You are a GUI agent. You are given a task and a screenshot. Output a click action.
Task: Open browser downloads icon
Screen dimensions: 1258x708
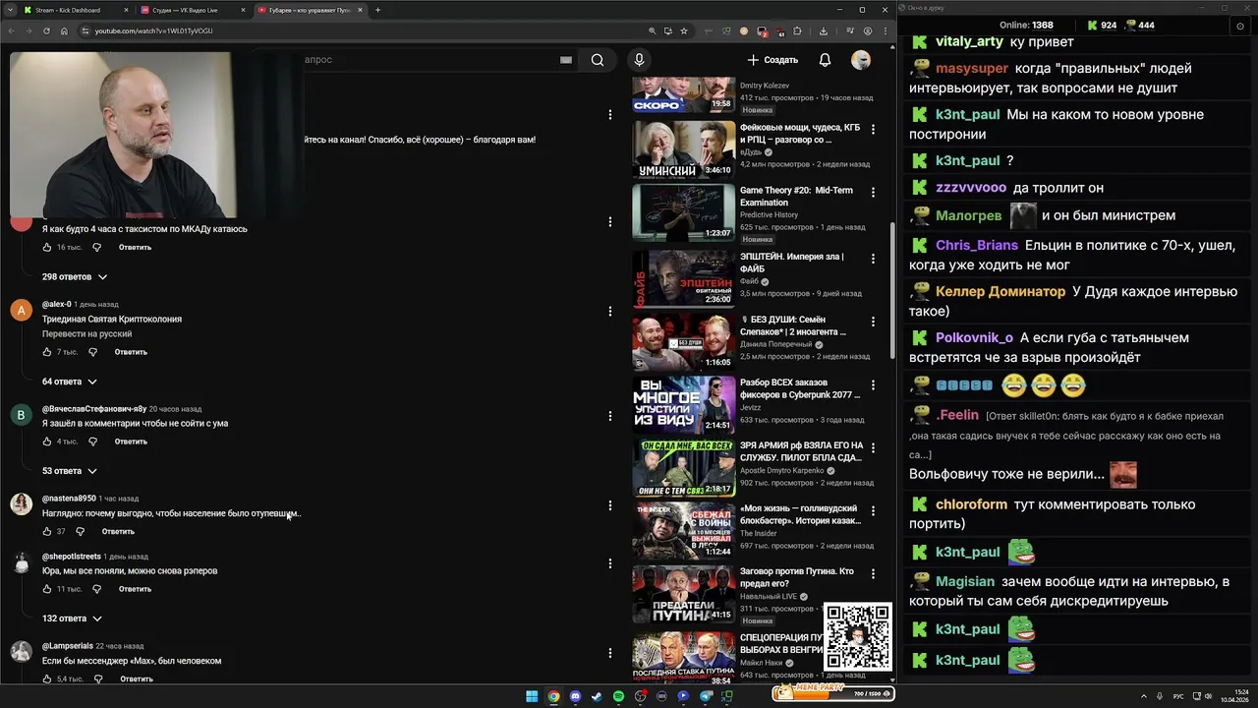tap(824, 30)
